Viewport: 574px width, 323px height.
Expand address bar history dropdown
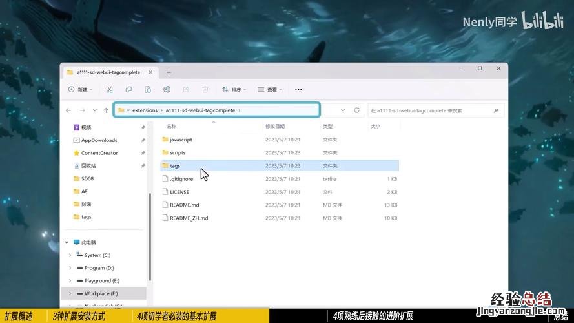(343, 110)
